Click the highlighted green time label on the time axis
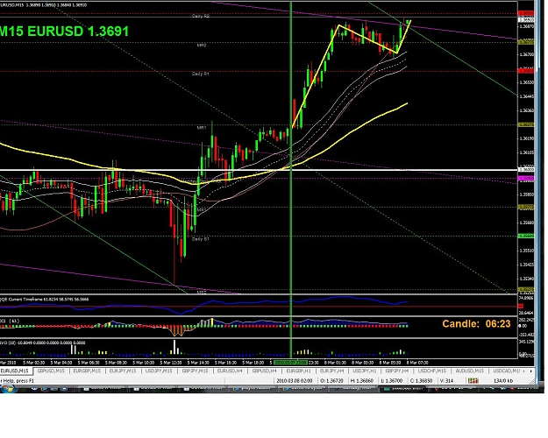This screenshot has width=548, height=438. tap(291, 363)
